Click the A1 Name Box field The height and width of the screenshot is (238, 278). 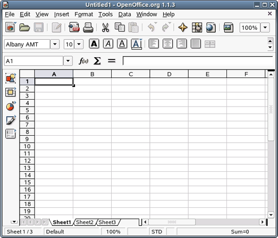click(33, 61)
